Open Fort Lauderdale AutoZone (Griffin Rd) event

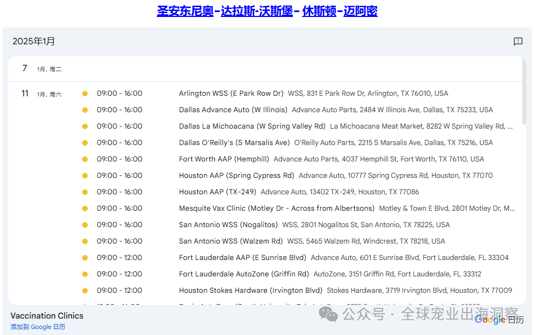[244, 274]
